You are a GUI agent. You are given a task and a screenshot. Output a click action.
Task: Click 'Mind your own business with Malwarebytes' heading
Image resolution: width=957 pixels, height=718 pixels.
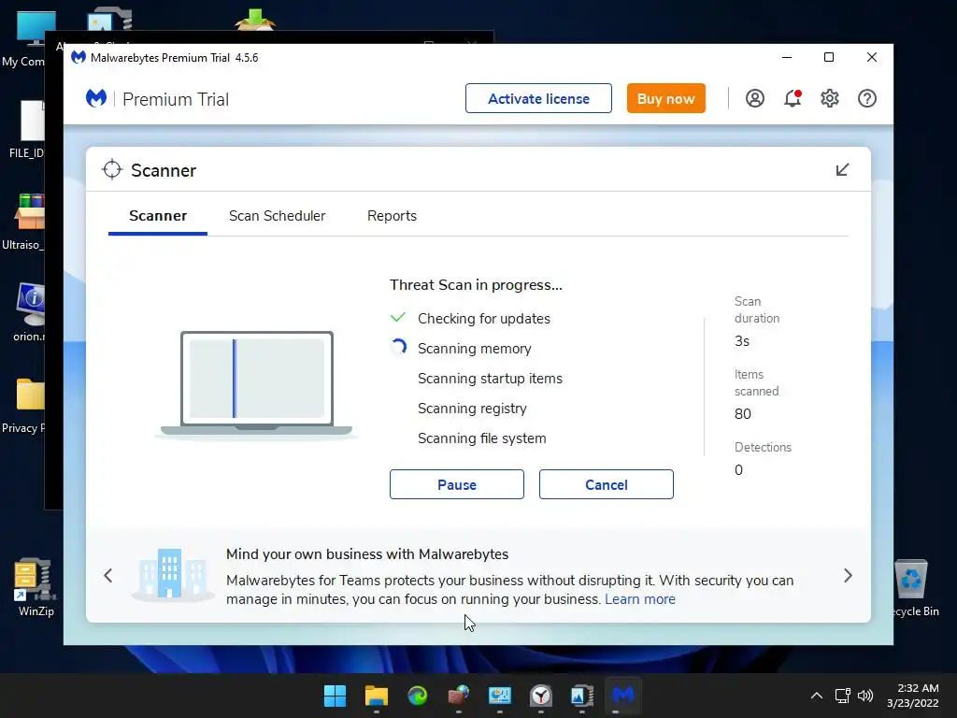(367, 553)
